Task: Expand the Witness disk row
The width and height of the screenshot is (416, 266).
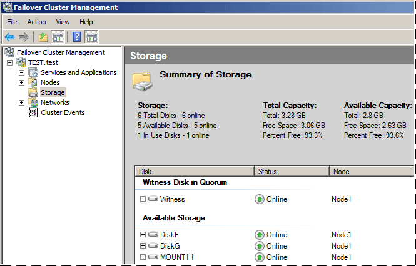Action: [x=143, y=199]
